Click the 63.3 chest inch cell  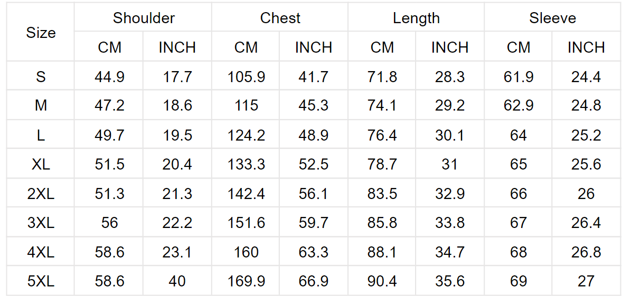[x=314, y=252]
